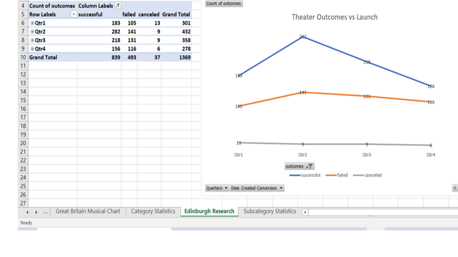Image resolution: width=458 pixels, height=257 pixels.
Task: Show hidden sheets via ellipsis button
Action: (45, 212)
